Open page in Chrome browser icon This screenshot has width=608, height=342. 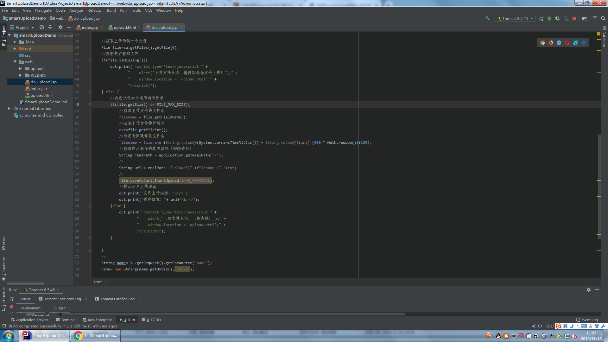542,43
